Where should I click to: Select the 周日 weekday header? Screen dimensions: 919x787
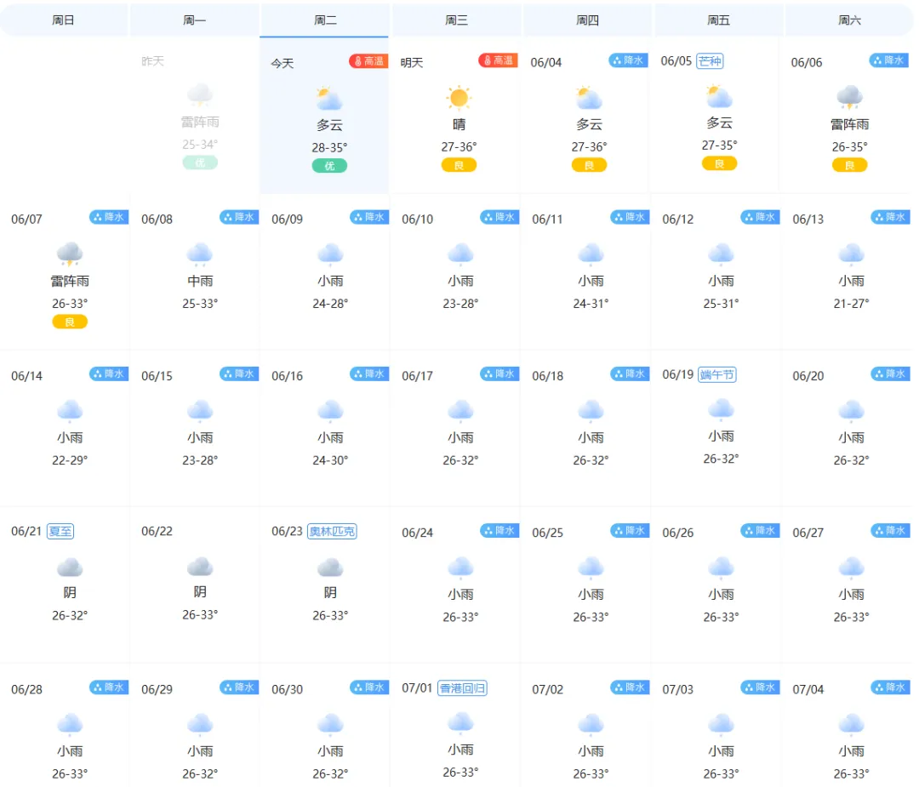pos(63,20)
